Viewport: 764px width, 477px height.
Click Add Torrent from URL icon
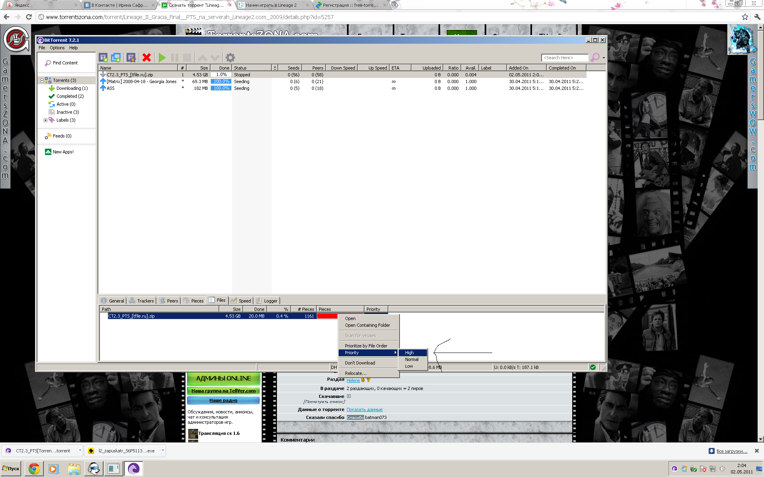(x=116, y=58)
